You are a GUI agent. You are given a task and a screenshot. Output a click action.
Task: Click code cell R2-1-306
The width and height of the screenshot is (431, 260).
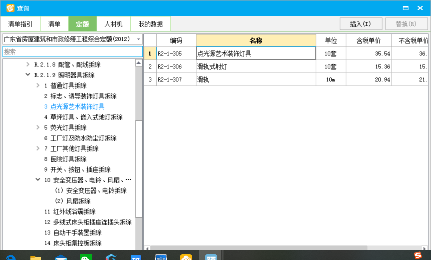[176, 66]
